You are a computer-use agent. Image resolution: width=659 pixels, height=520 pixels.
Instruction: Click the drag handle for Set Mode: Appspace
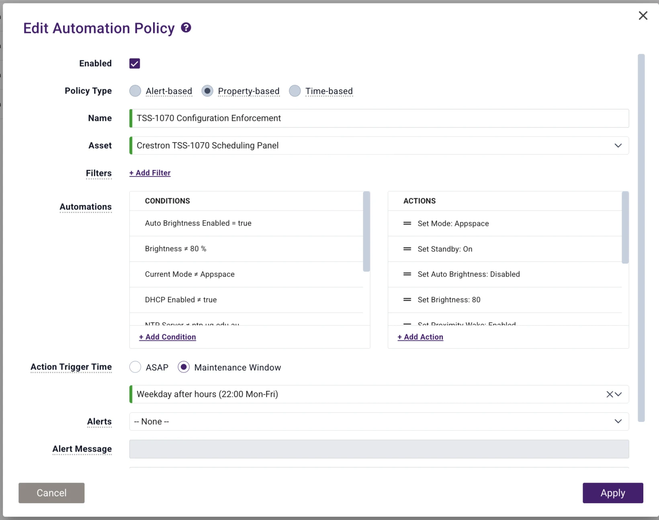(407, 223)
